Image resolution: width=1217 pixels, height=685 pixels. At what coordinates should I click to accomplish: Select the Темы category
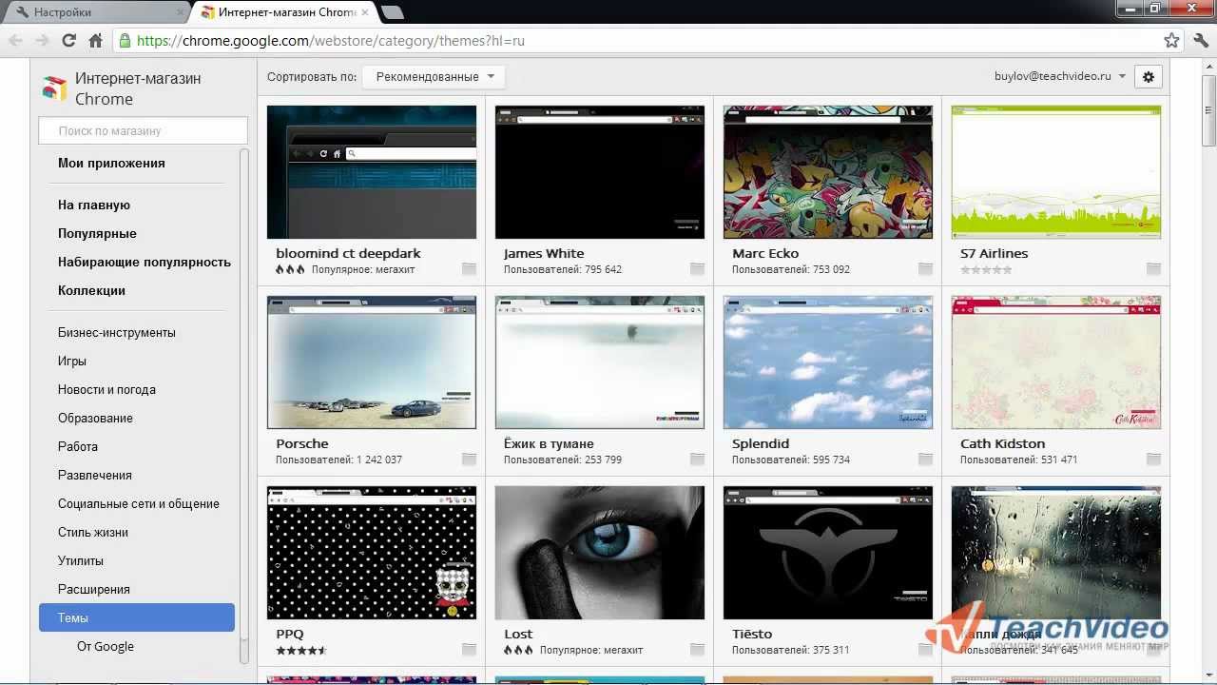point(137,617)
